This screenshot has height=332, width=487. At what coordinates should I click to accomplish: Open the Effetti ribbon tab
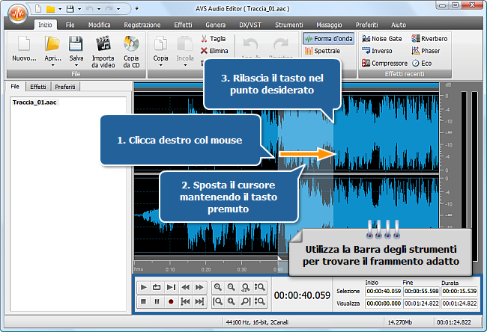point(184,25)
